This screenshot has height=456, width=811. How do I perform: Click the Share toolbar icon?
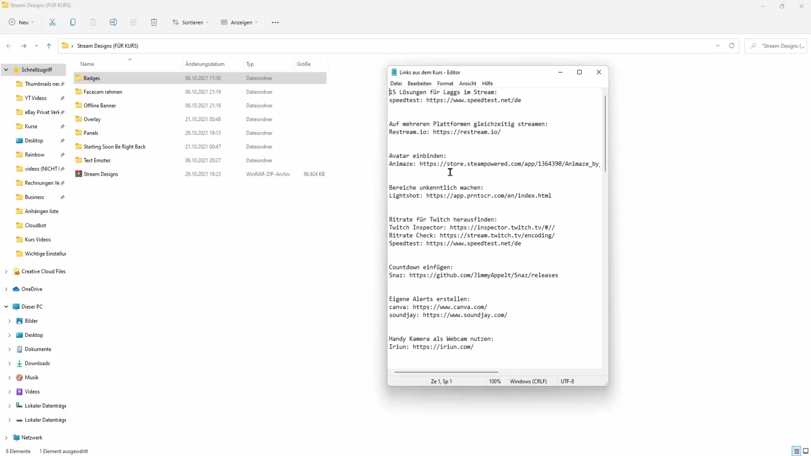[133, 22]
